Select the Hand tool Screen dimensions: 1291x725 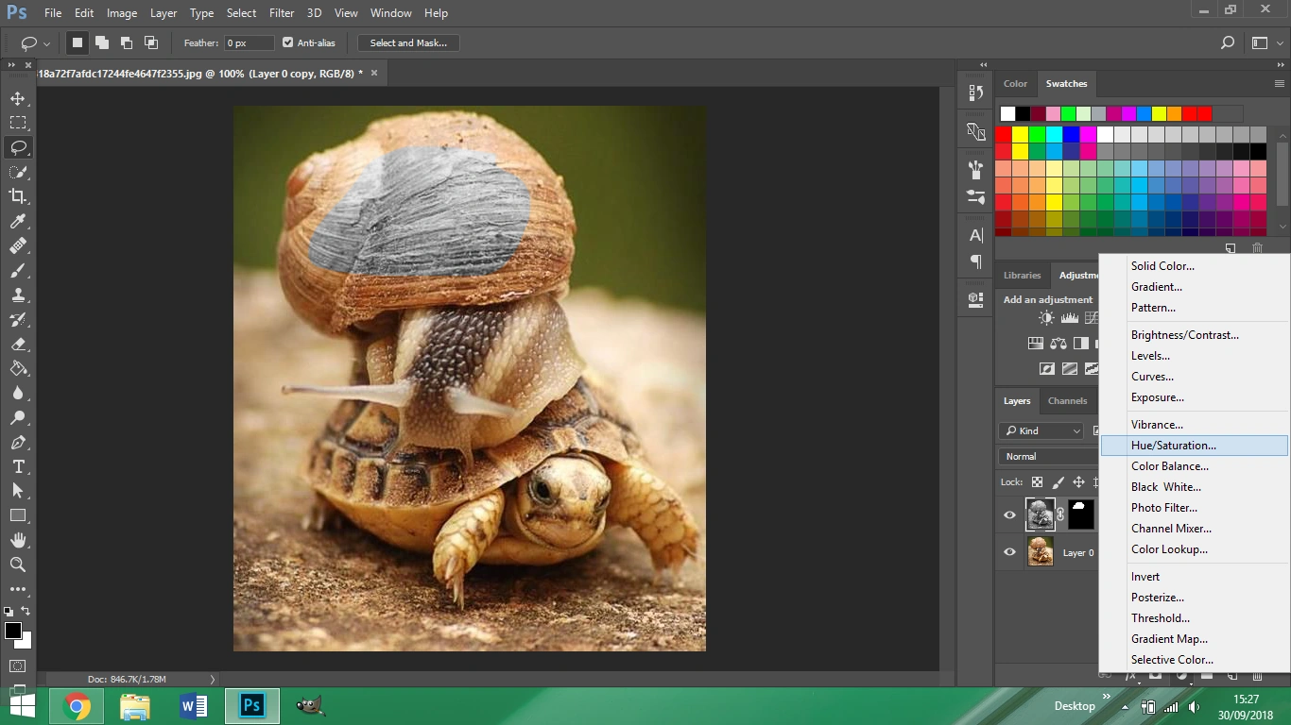click(18, 540)
